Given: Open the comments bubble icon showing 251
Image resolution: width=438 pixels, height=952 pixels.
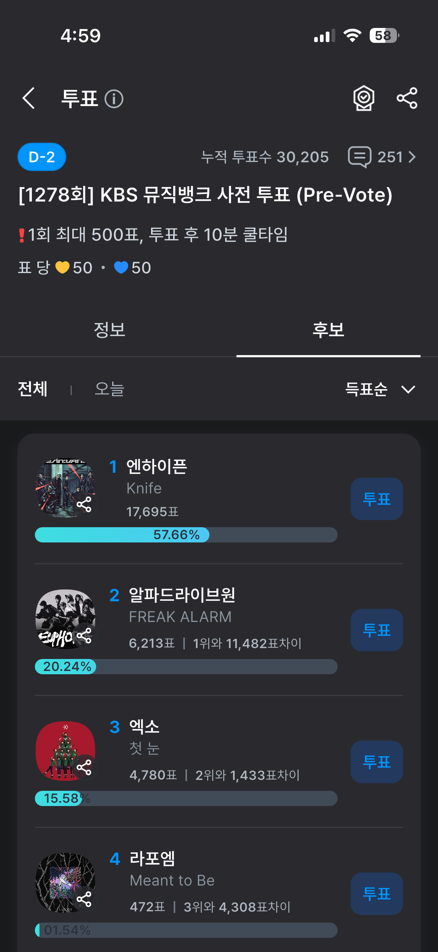Looking at the screenshot, I should (359, 157).
